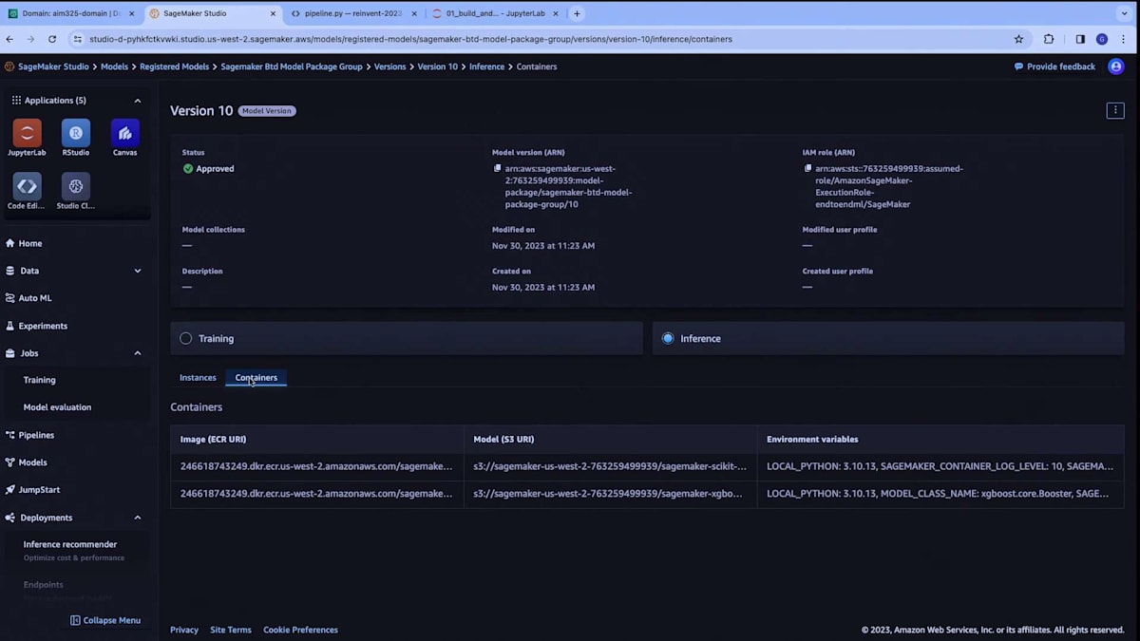Open the Site Terms footer link
The height and width of the screenshot is (641, 1140).
(231, 630)
